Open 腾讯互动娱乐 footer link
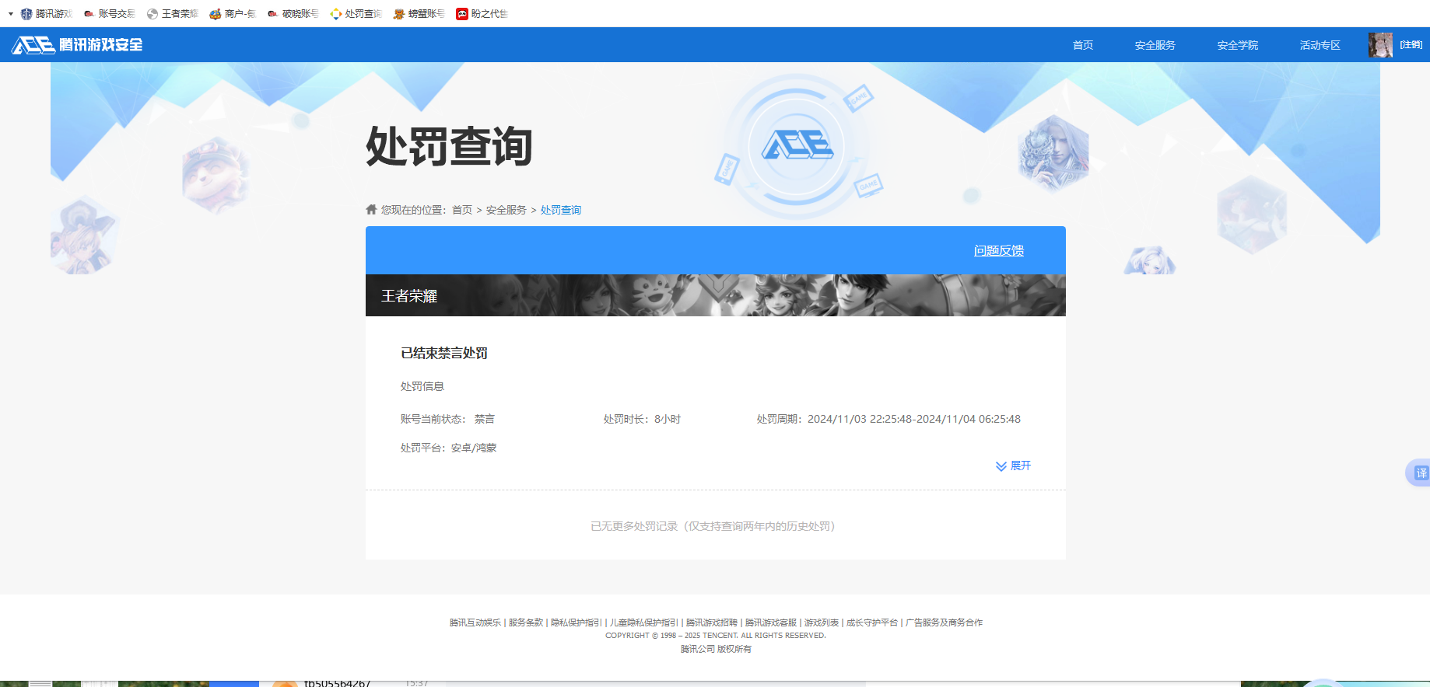The width and height of the screenshot is (1430, 687). pos(475,622)
